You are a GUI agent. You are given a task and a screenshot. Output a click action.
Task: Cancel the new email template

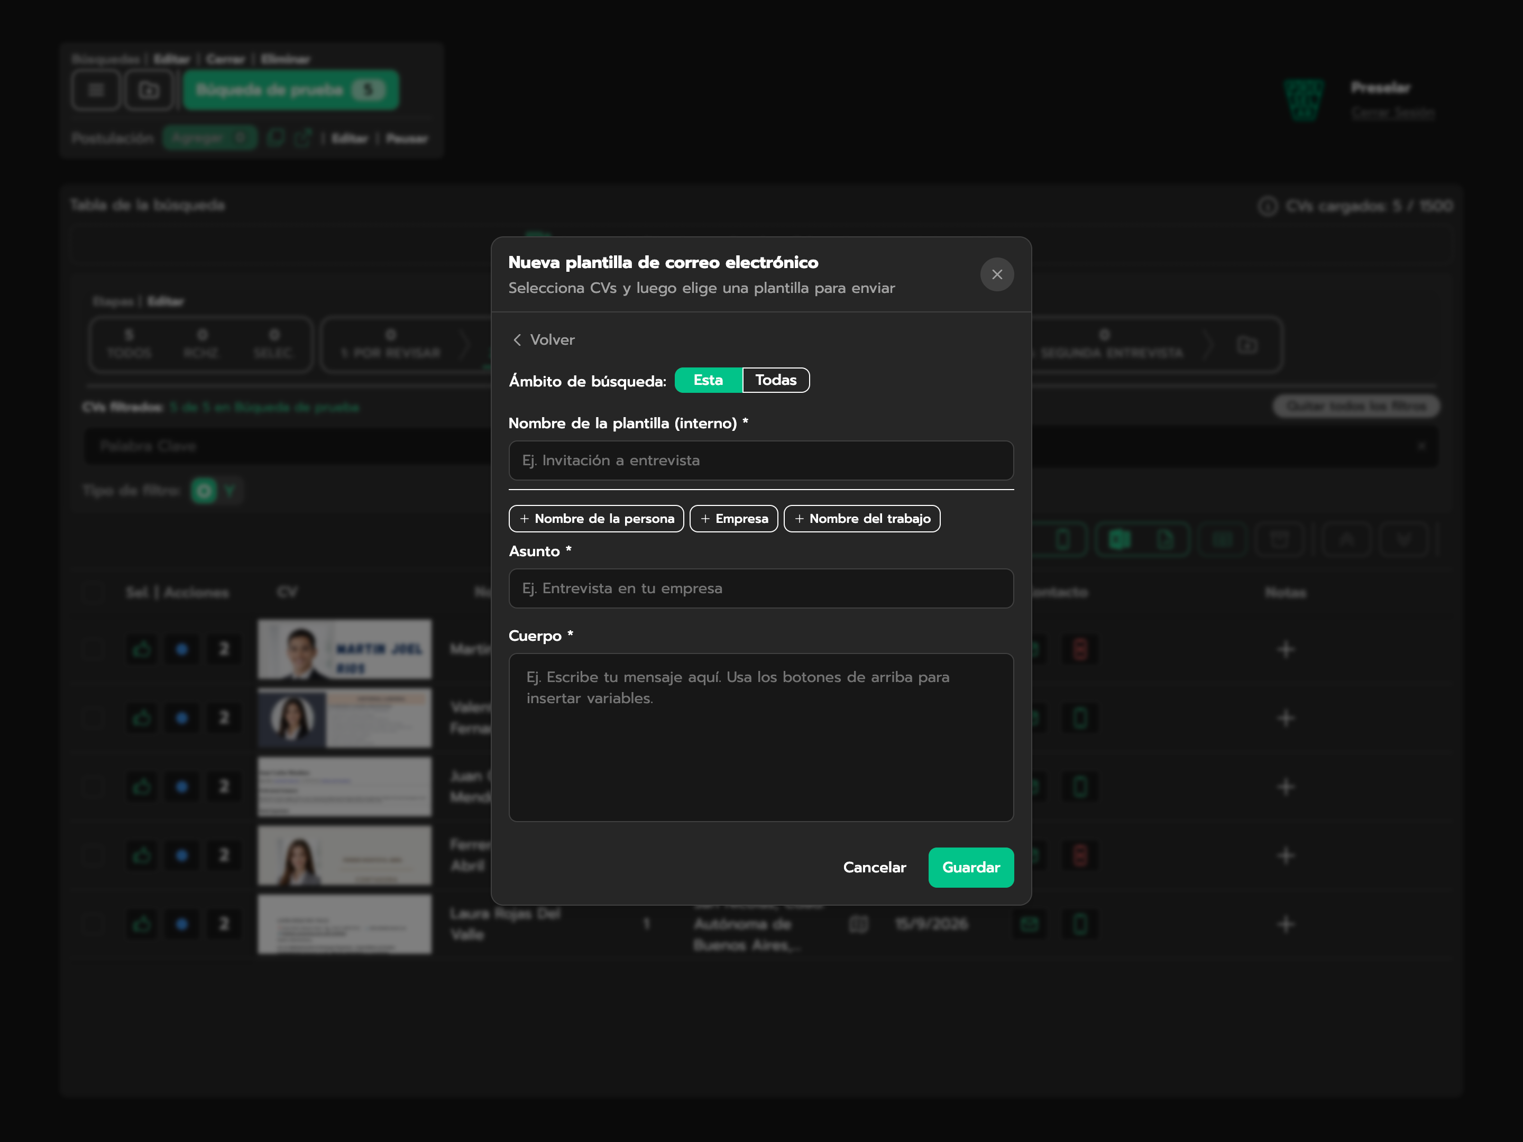pyautogui.click(x=875, y=868)
